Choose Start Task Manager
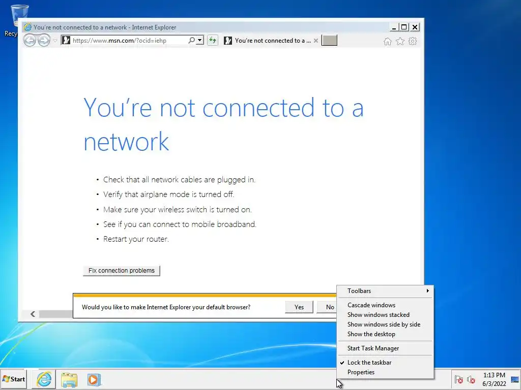521x390 pixels. [386, 348]
